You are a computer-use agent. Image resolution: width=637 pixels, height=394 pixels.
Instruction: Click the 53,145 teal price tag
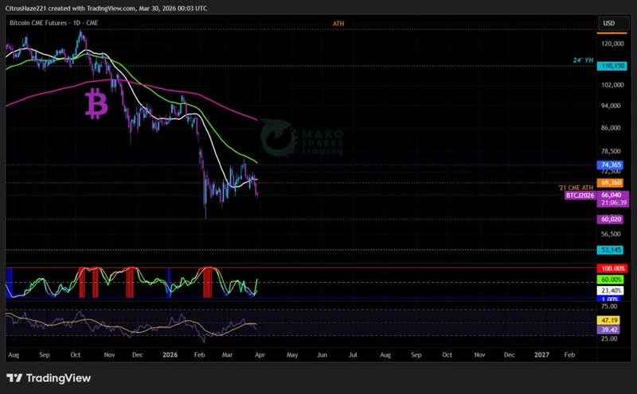pos(611,249)
